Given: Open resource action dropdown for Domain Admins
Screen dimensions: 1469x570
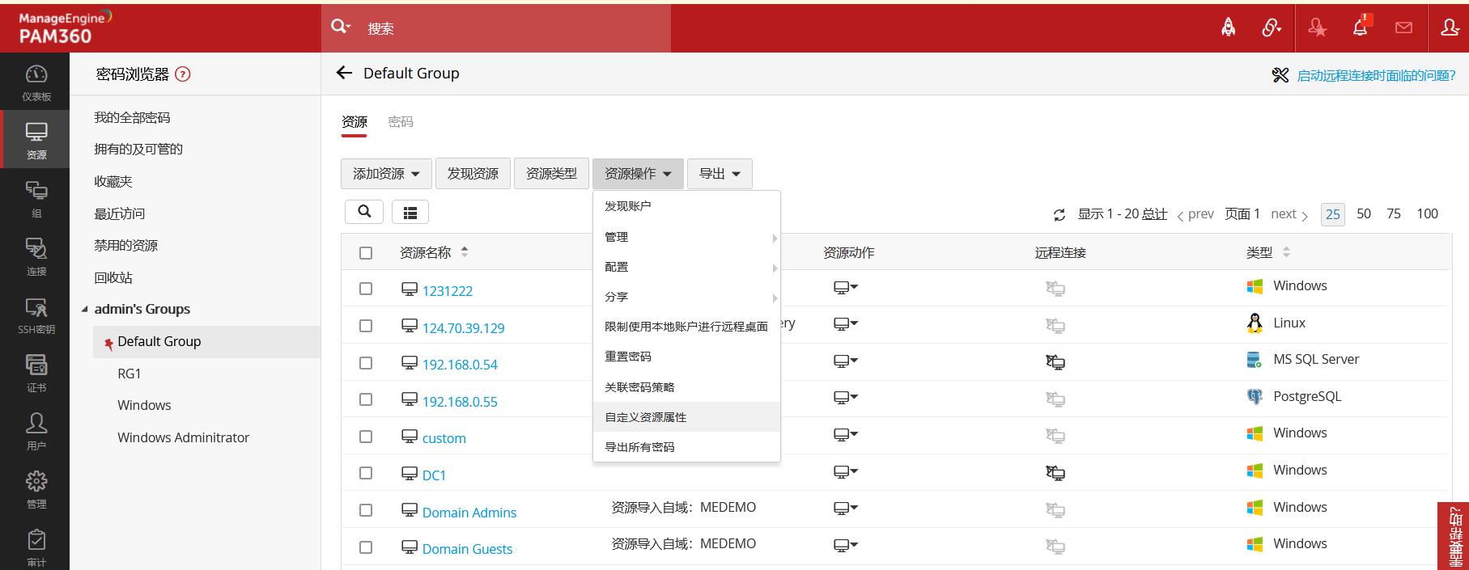Looking at the screenshot, I should [x=846, y=509].
